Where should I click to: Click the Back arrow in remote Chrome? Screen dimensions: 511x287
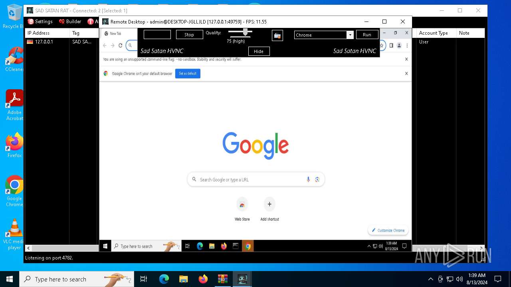tap(105, 45)
